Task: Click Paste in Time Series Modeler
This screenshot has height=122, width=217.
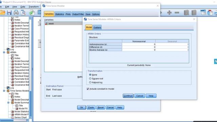Action: pyautogui.click(x=91, y=107)
